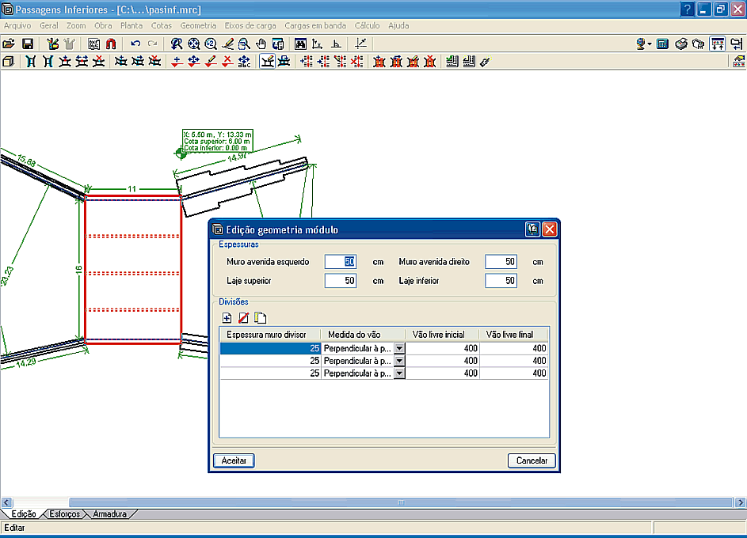Click the Laje inferior thickness field
Image resolution: width=747 pixels, height=538 pixels.
[501, 281]
